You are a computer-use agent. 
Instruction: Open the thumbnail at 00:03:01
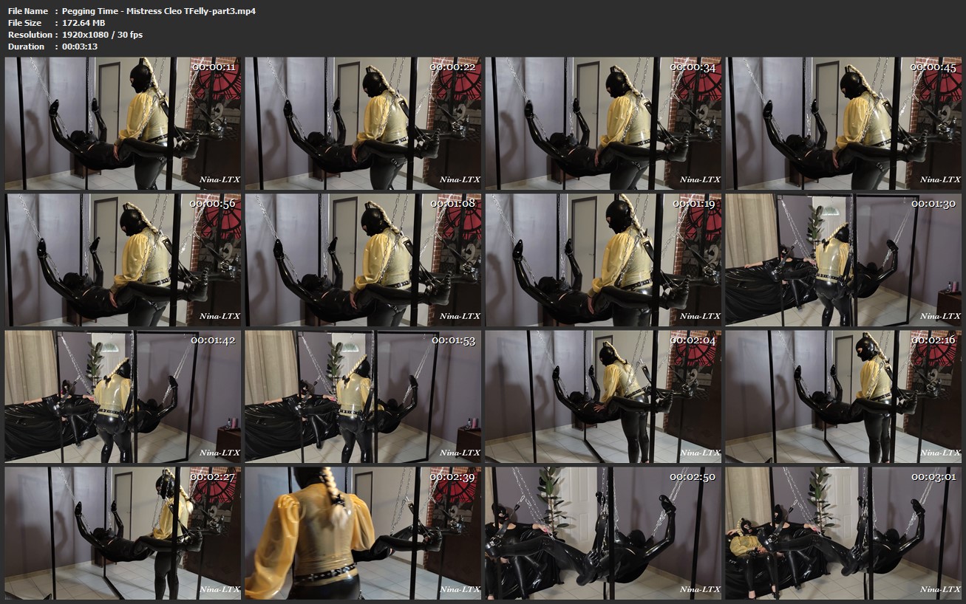pyautogui.click(x=843, y=533)
